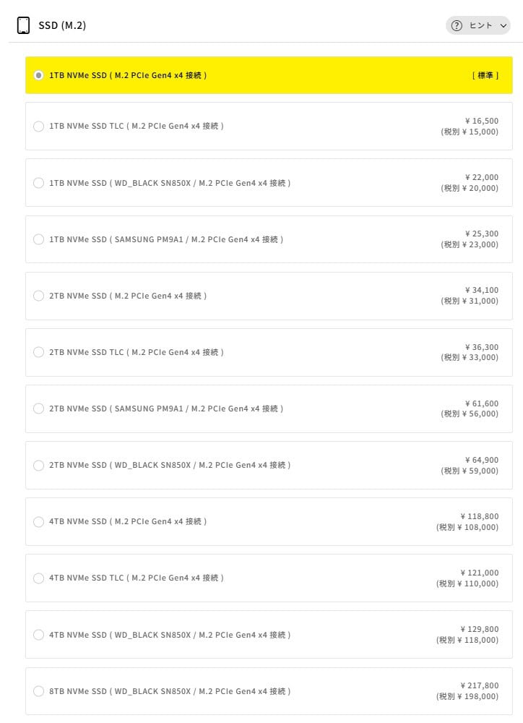
Task: Select 1TB SAMSUNG PM9A1 radio button
Action: tap(38, 239)
